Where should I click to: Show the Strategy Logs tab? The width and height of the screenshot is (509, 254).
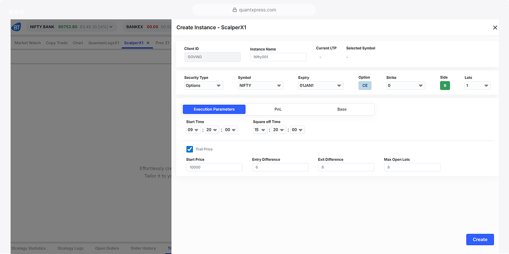pos(71,248)
